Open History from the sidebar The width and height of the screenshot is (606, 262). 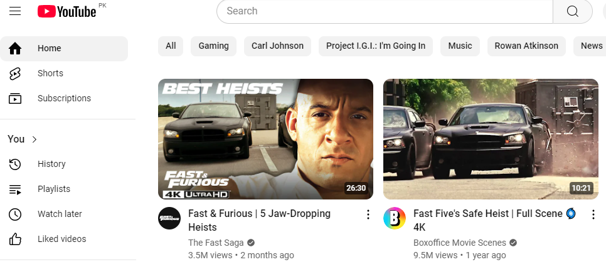(x=64, y=164)
